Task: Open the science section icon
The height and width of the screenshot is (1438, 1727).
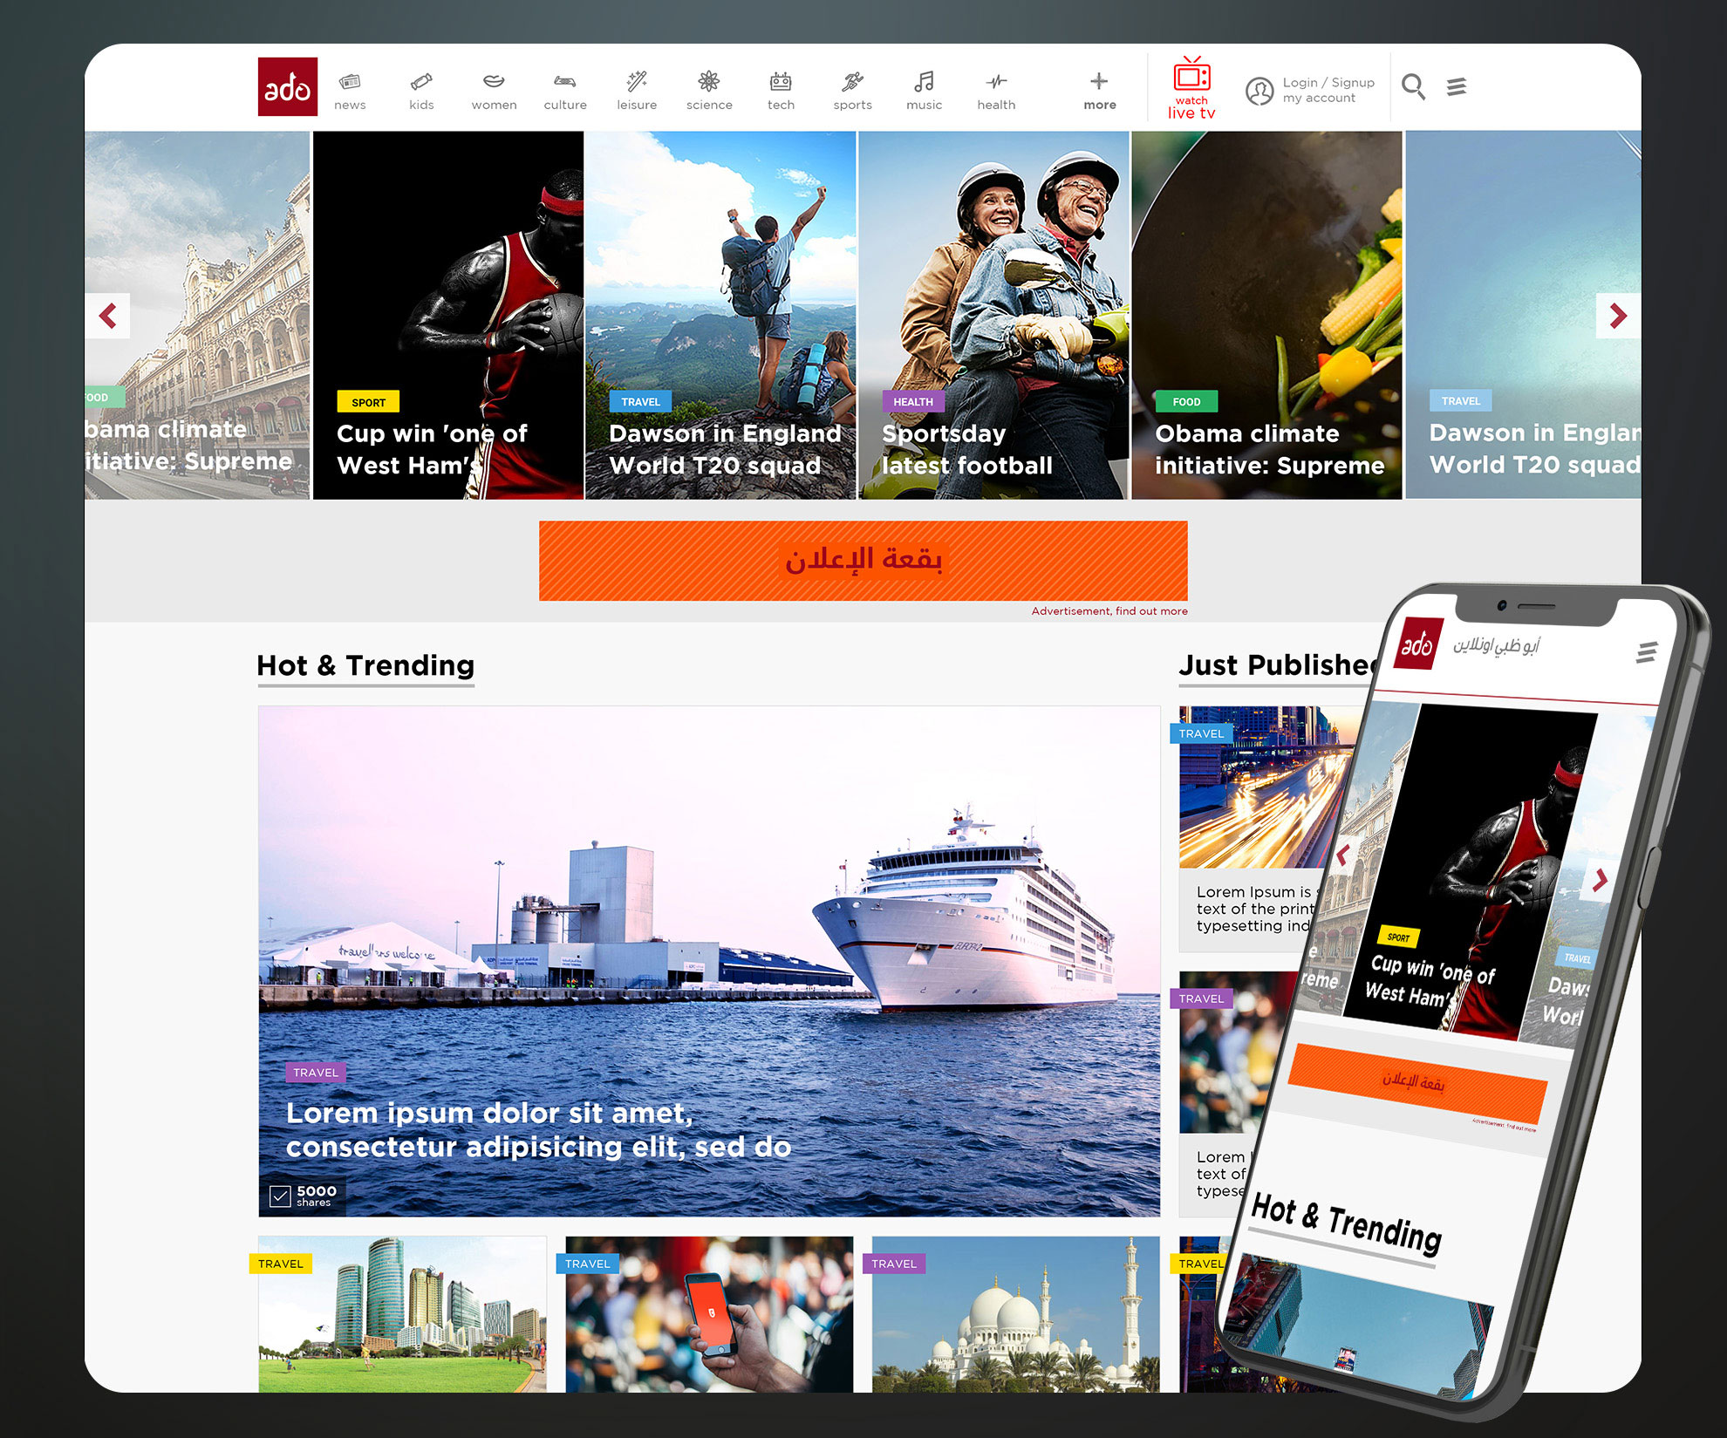Action: tap(709, 81)
